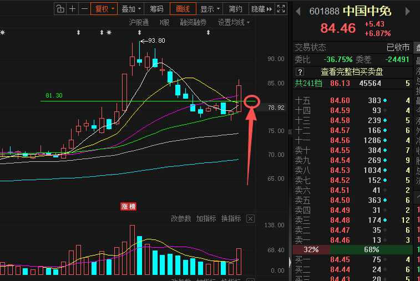Click the diamond icon in 卖五 row
Viewport: 420px width, 281px height.
385,200
